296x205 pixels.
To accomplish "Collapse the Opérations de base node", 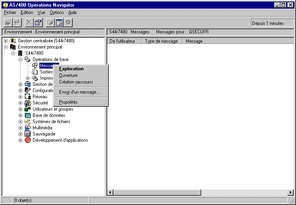I will tap(20, 59).
